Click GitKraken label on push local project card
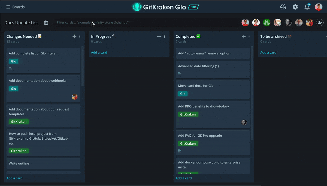 (19, 151)
